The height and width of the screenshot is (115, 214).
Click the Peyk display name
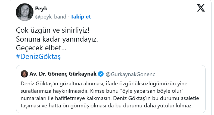pos(41,9)
